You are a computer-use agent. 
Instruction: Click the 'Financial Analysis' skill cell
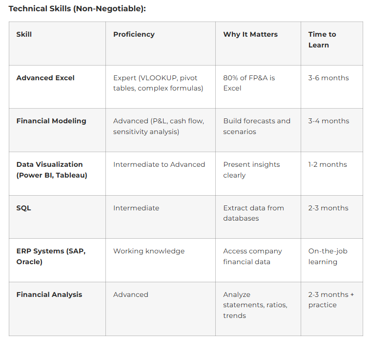[49, 294]
